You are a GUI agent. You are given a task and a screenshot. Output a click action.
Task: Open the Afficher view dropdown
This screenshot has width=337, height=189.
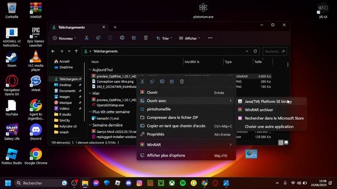pos(190,38)
